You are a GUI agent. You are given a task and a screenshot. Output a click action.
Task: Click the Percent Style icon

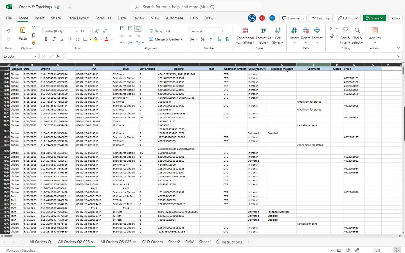point(203,39)
